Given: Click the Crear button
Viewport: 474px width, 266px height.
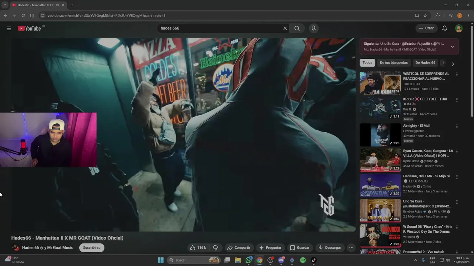Looking at the screenshot, I should [x=426, y=28].
